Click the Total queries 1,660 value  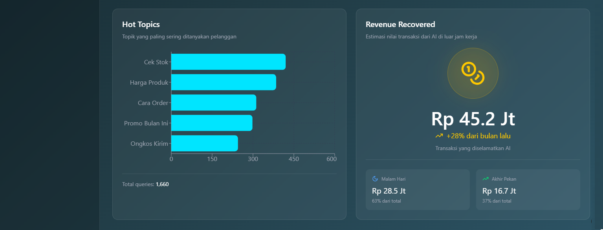coord(162,184)
